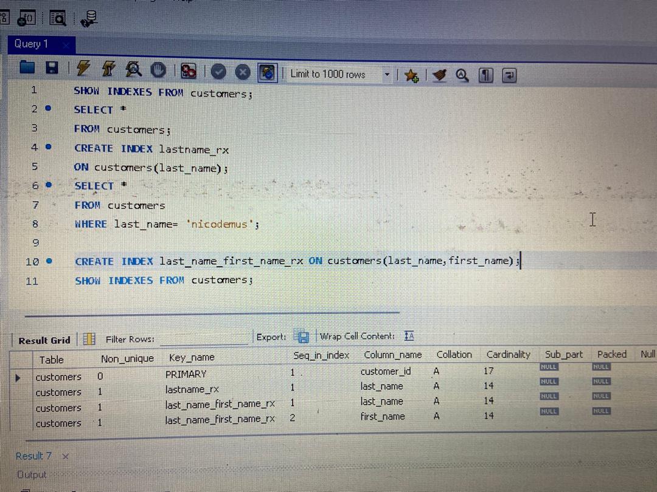
Task: Click the Sub_part column header
Action: [563, 354]
